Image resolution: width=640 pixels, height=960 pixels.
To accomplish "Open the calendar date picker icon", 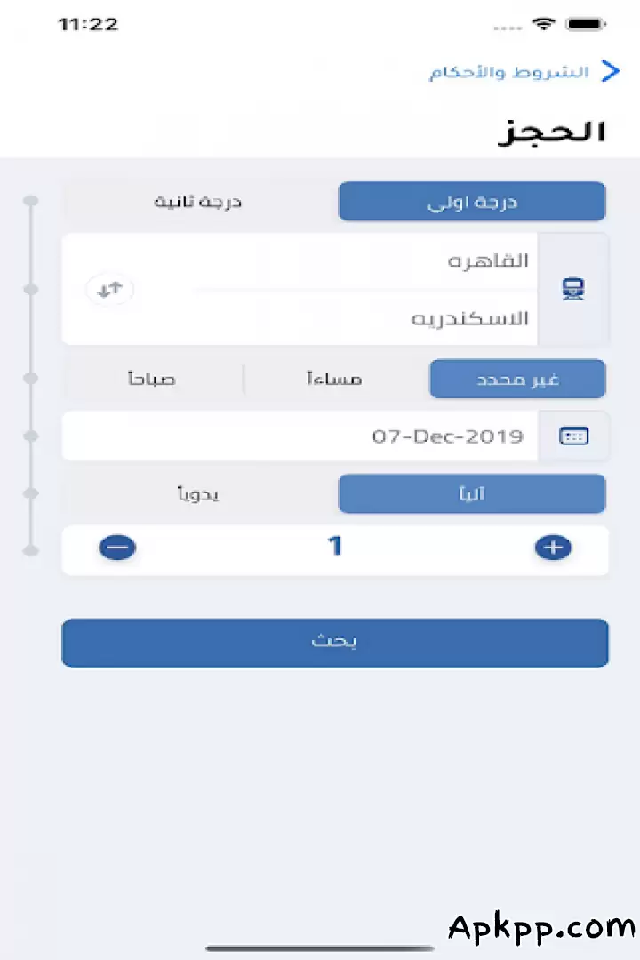I will [573, 436].
